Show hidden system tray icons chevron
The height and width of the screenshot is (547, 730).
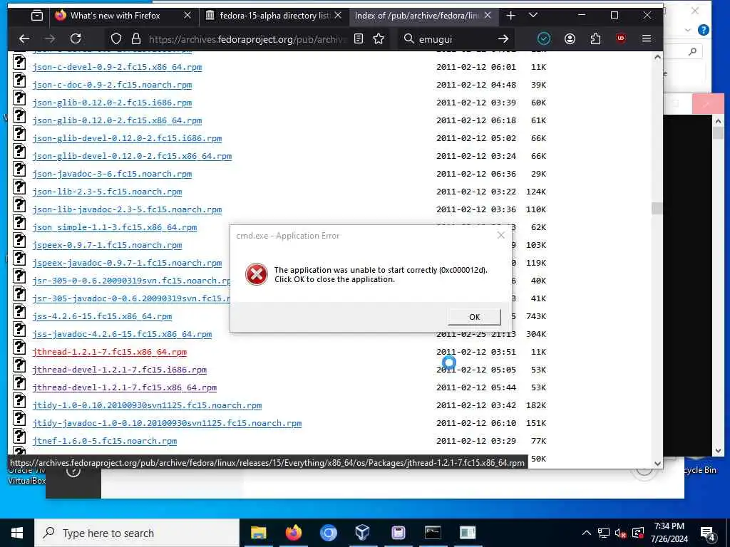point(586,533)
